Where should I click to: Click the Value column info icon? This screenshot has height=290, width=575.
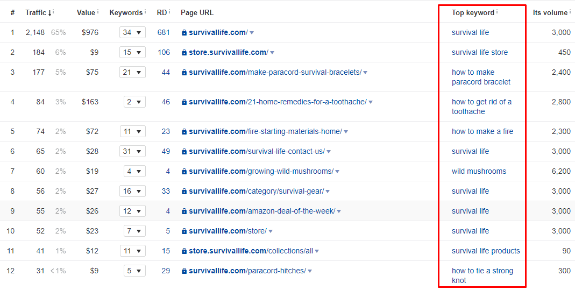coord(98,11)
